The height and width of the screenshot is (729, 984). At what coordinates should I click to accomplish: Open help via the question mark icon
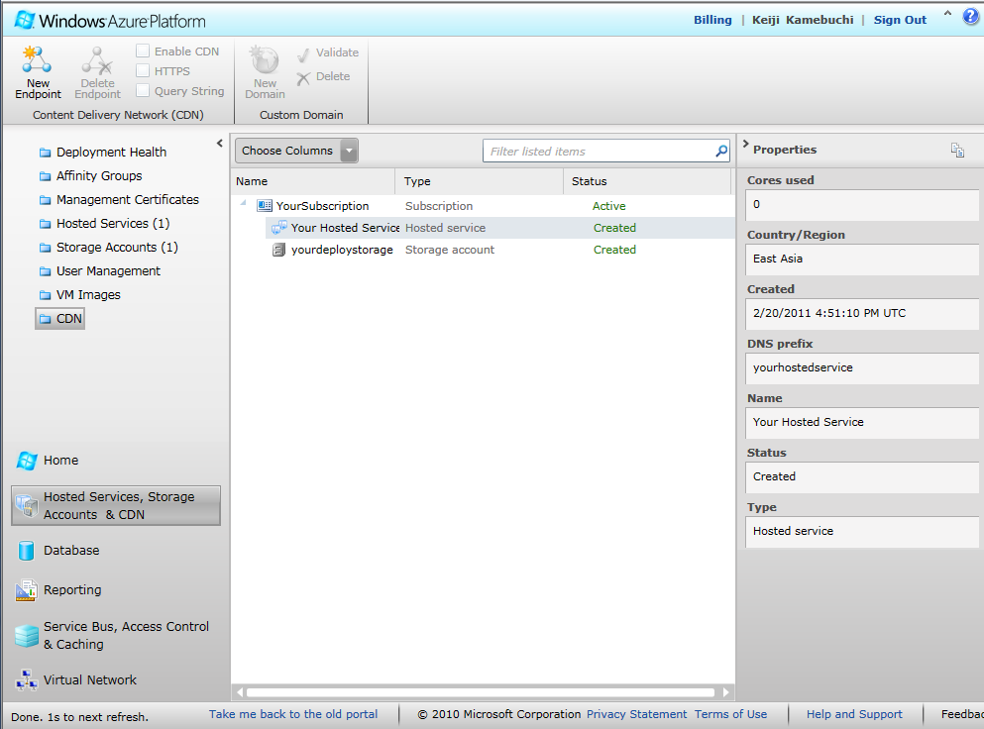pyautogui.click(x=971, y=17)
